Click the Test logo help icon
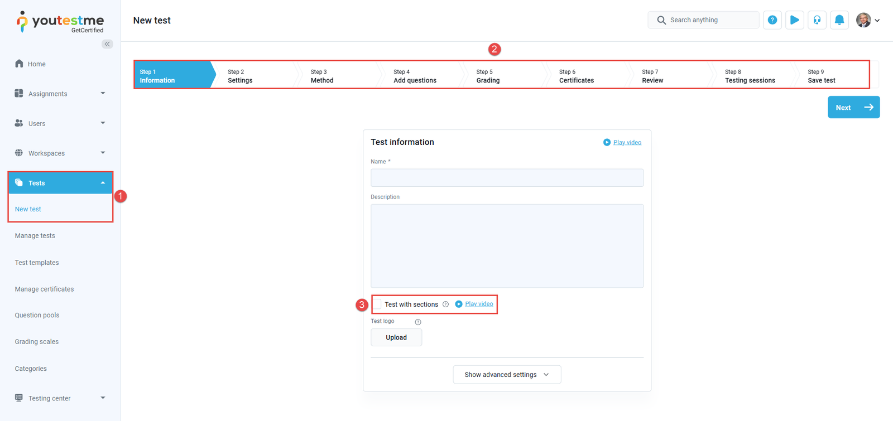Screen dimensions: 893x421 click(418, 322)
